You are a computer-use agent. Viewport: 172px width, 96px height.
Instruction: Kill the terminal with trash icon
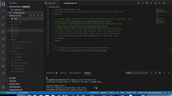point(160,73)
